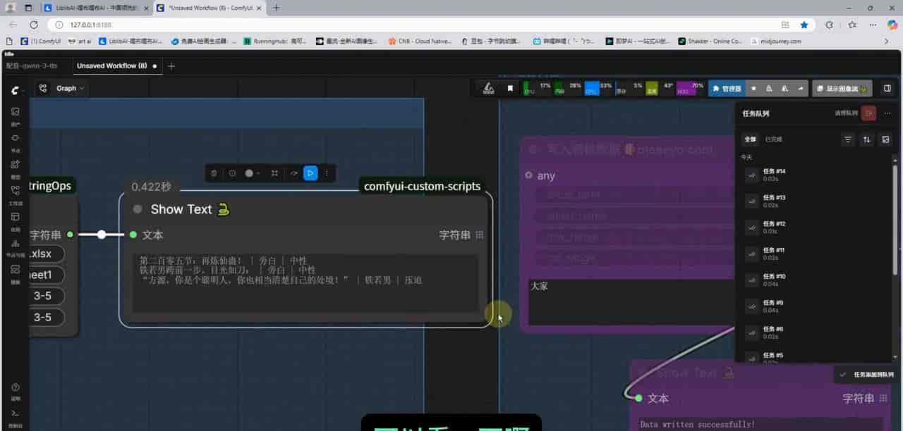Expand the Graph dropdown

tap(71, 88)
